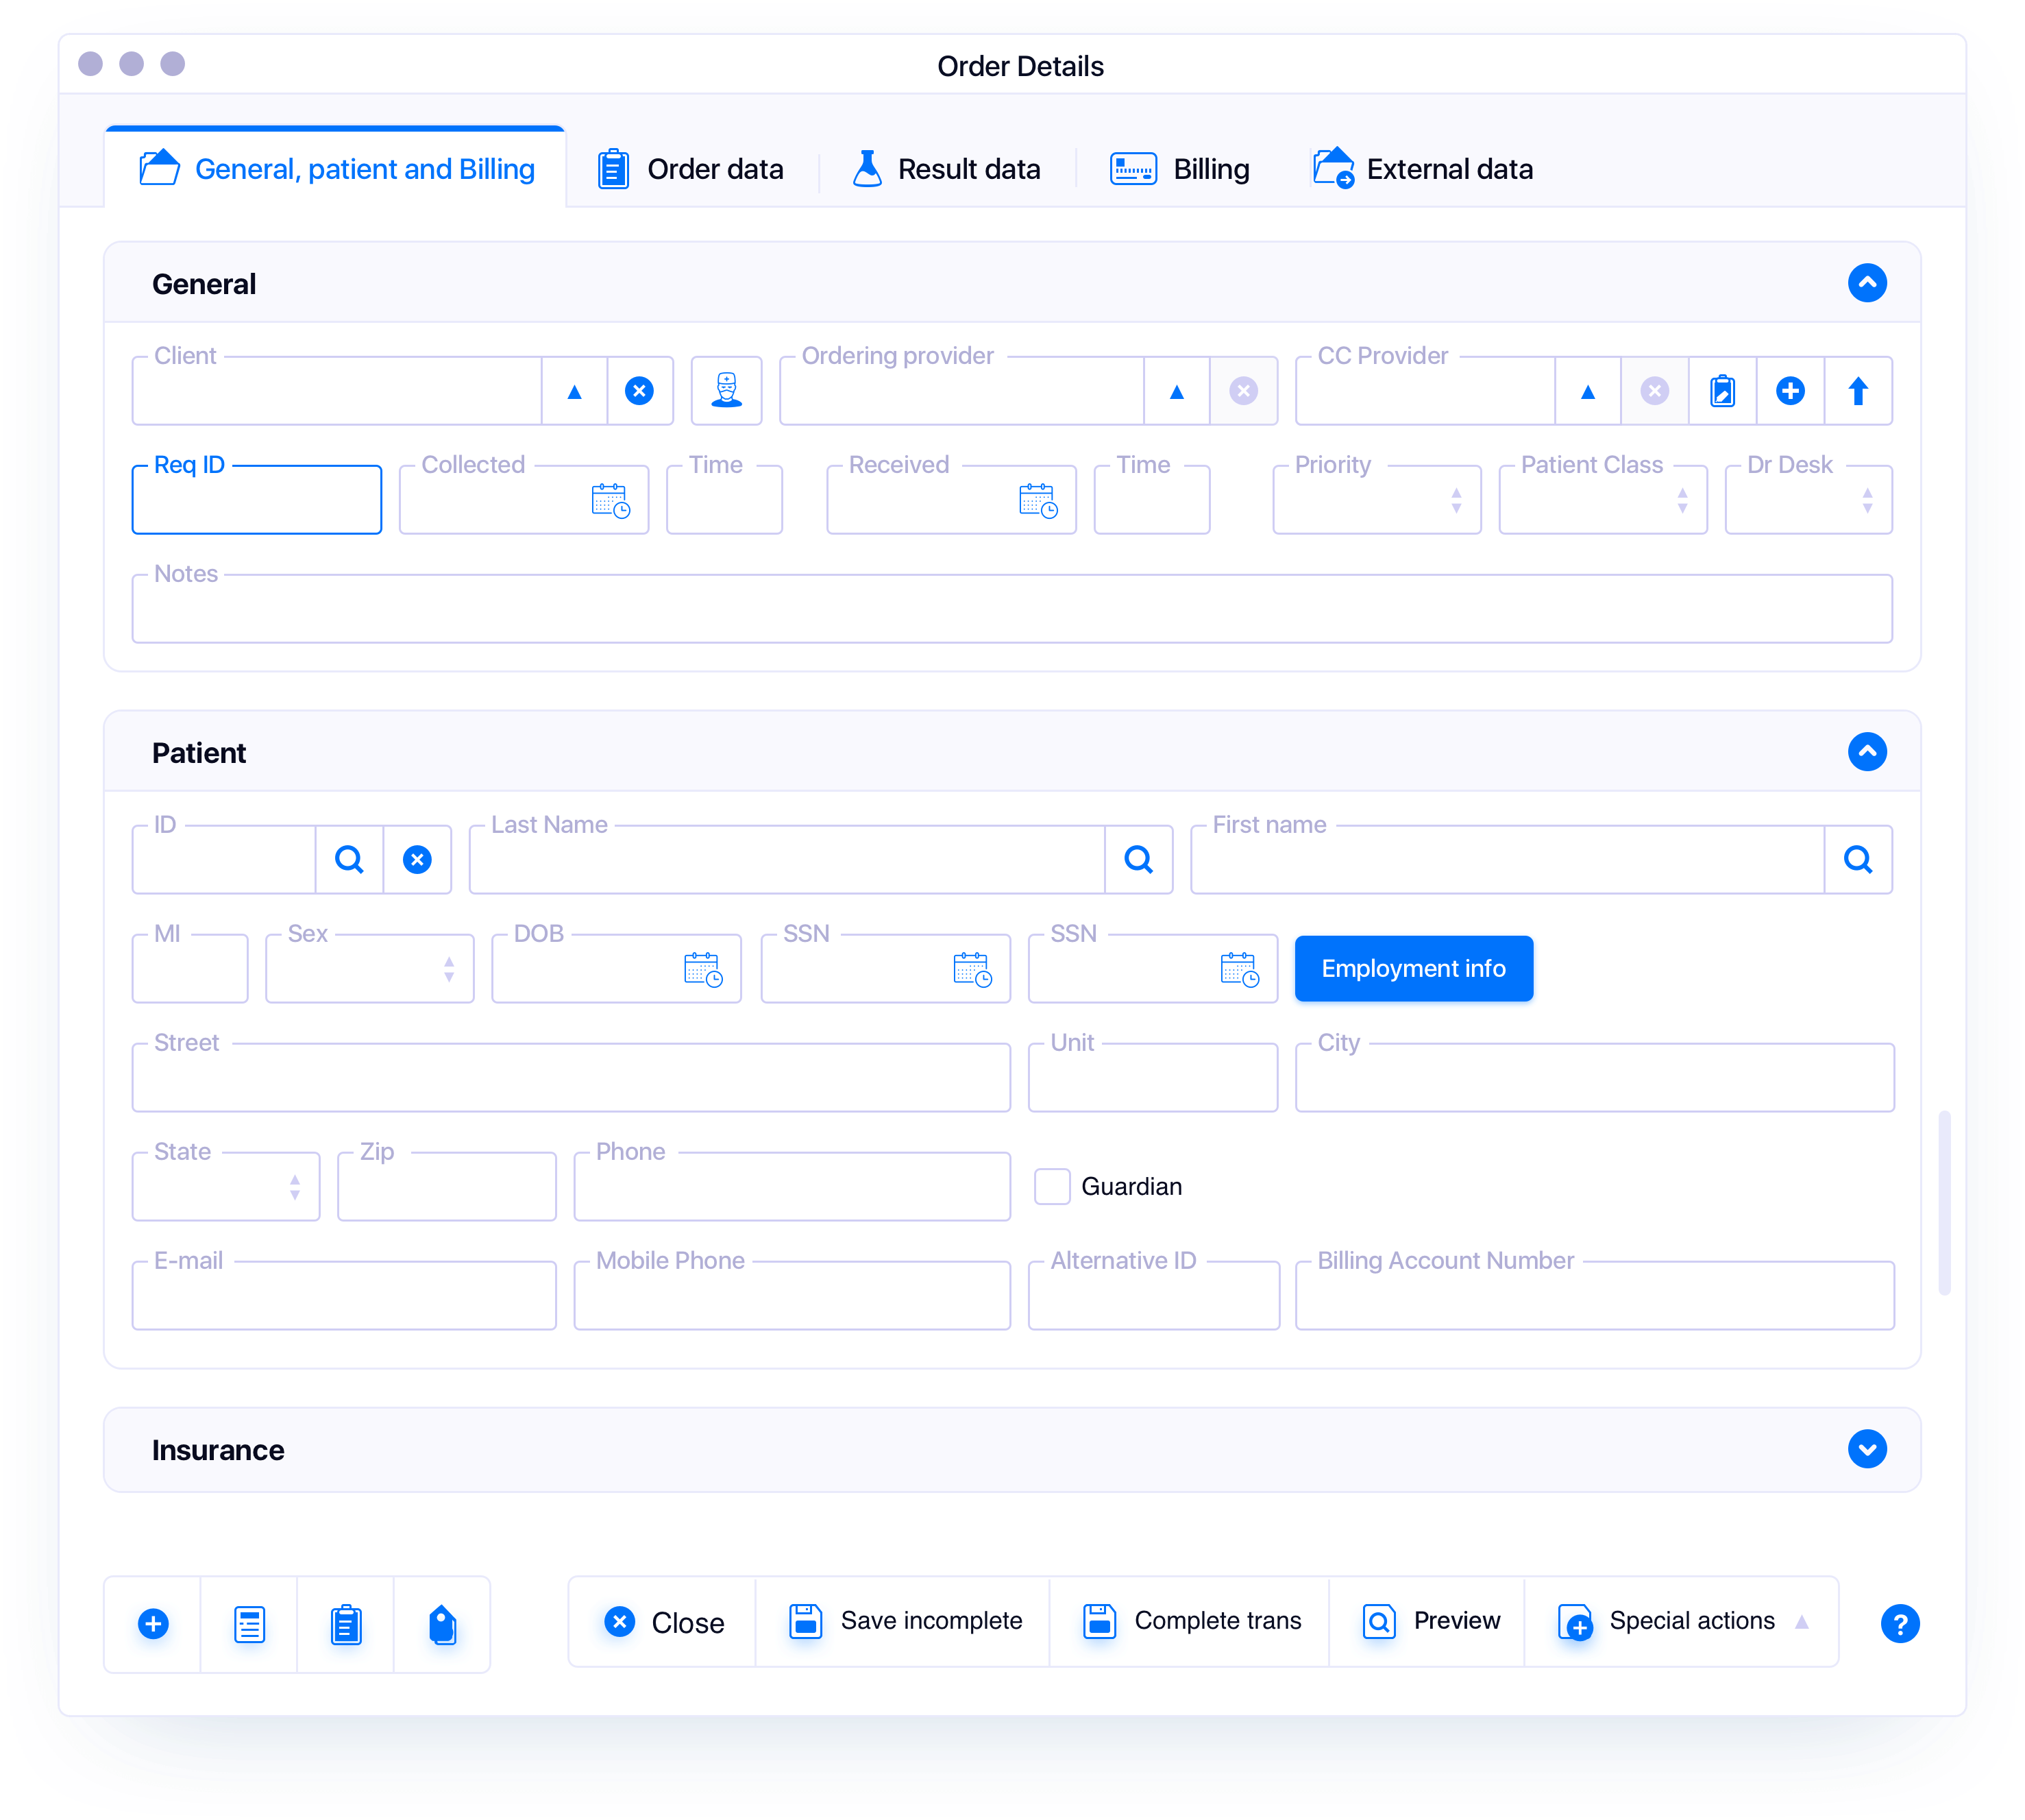The width and height of the screenshot is (2025, 1820).
Task: Clear the patient ID using the X icon
Action: point(418,859)
